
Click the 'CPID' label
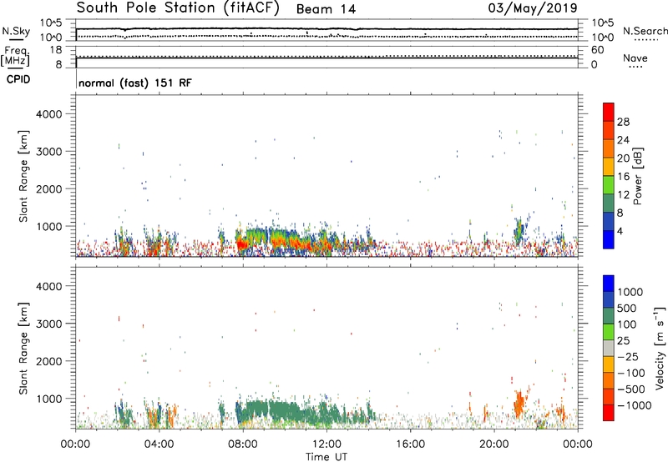18,79
